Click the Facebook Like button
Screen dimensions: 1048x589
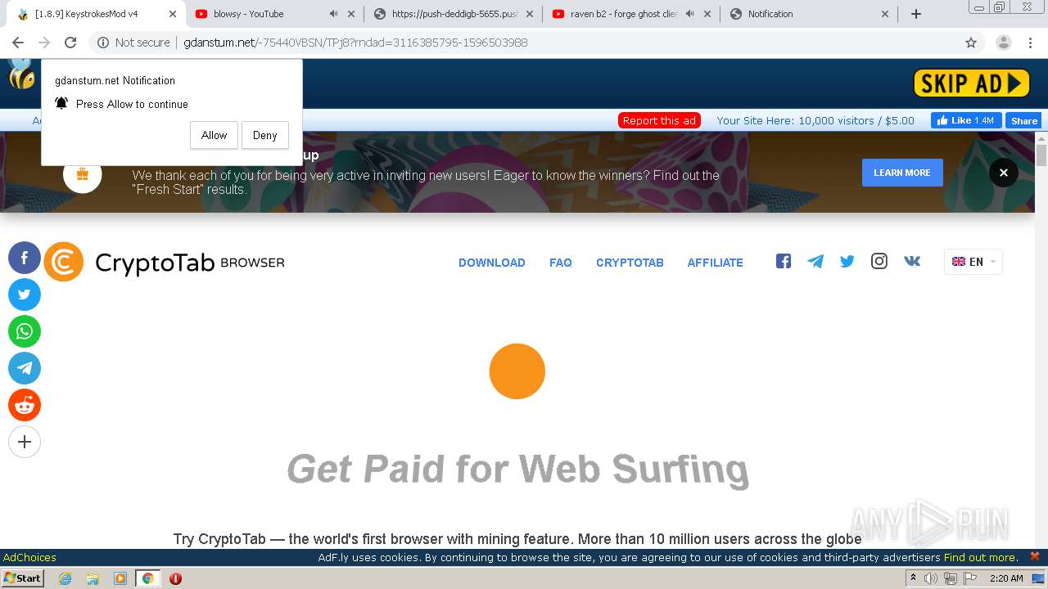pyautogui.click(x=967, y=120)
